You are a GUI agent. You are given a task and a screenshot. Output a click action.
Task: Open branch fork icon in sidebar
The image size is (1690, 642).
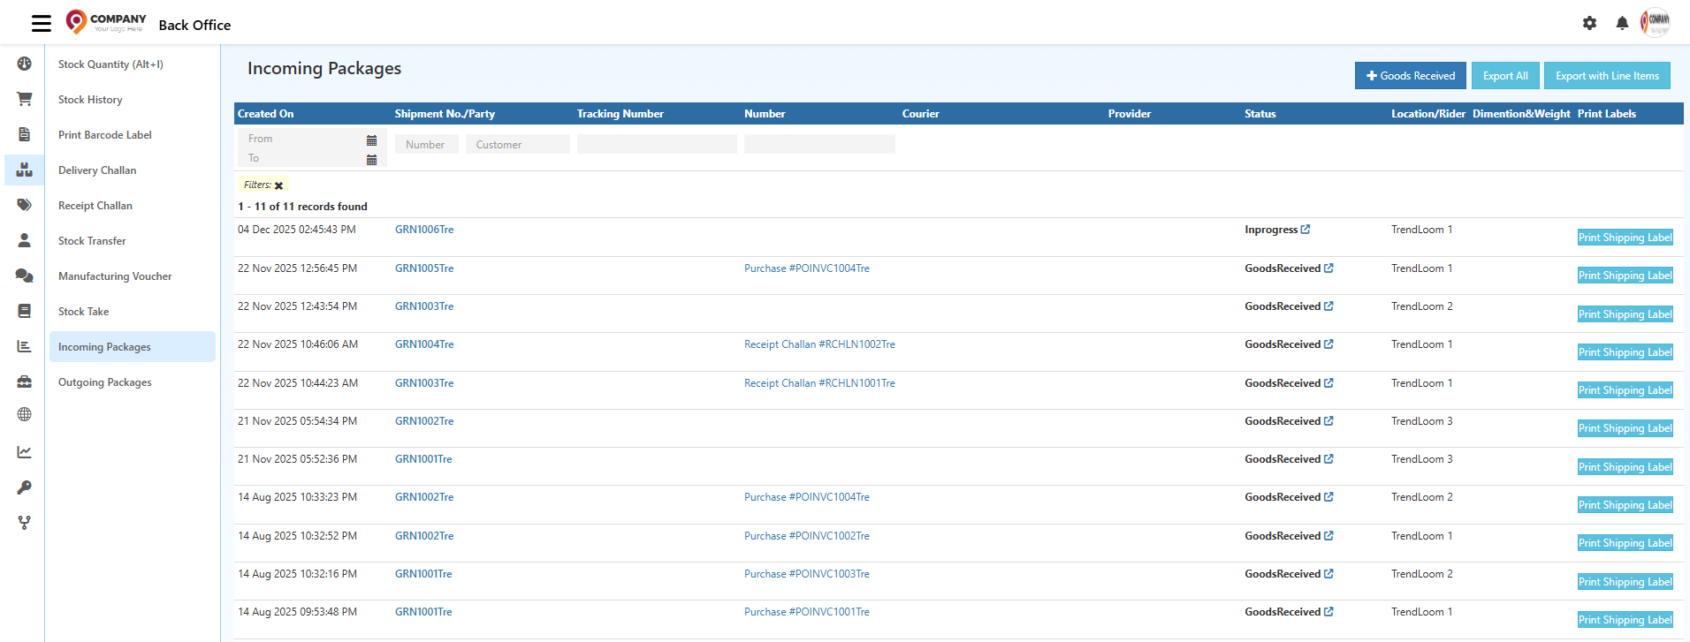pos(24,523)
